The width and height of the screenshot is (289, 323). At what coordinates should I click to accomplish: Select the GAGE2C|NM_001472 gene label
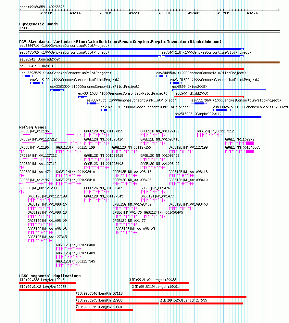tap(35, 172)
